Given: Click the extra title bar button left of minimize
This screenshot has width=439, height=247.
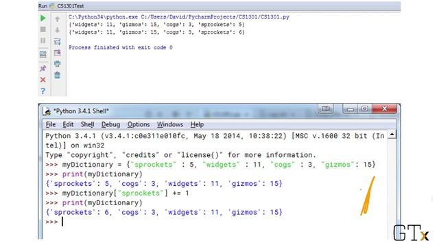Looking at the screenshot, I should 326,108.
